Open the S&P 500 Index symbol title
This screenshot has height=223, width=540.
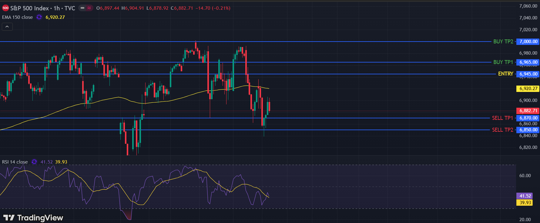pos(42,8)
